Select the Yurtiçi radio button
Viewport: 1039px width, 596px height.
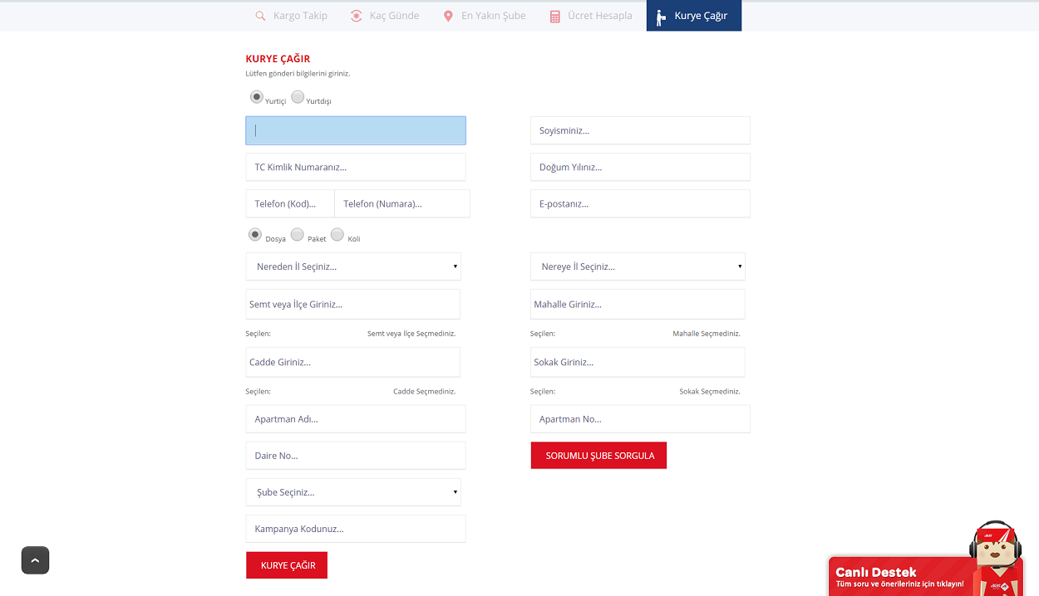(x=257, y=97)
